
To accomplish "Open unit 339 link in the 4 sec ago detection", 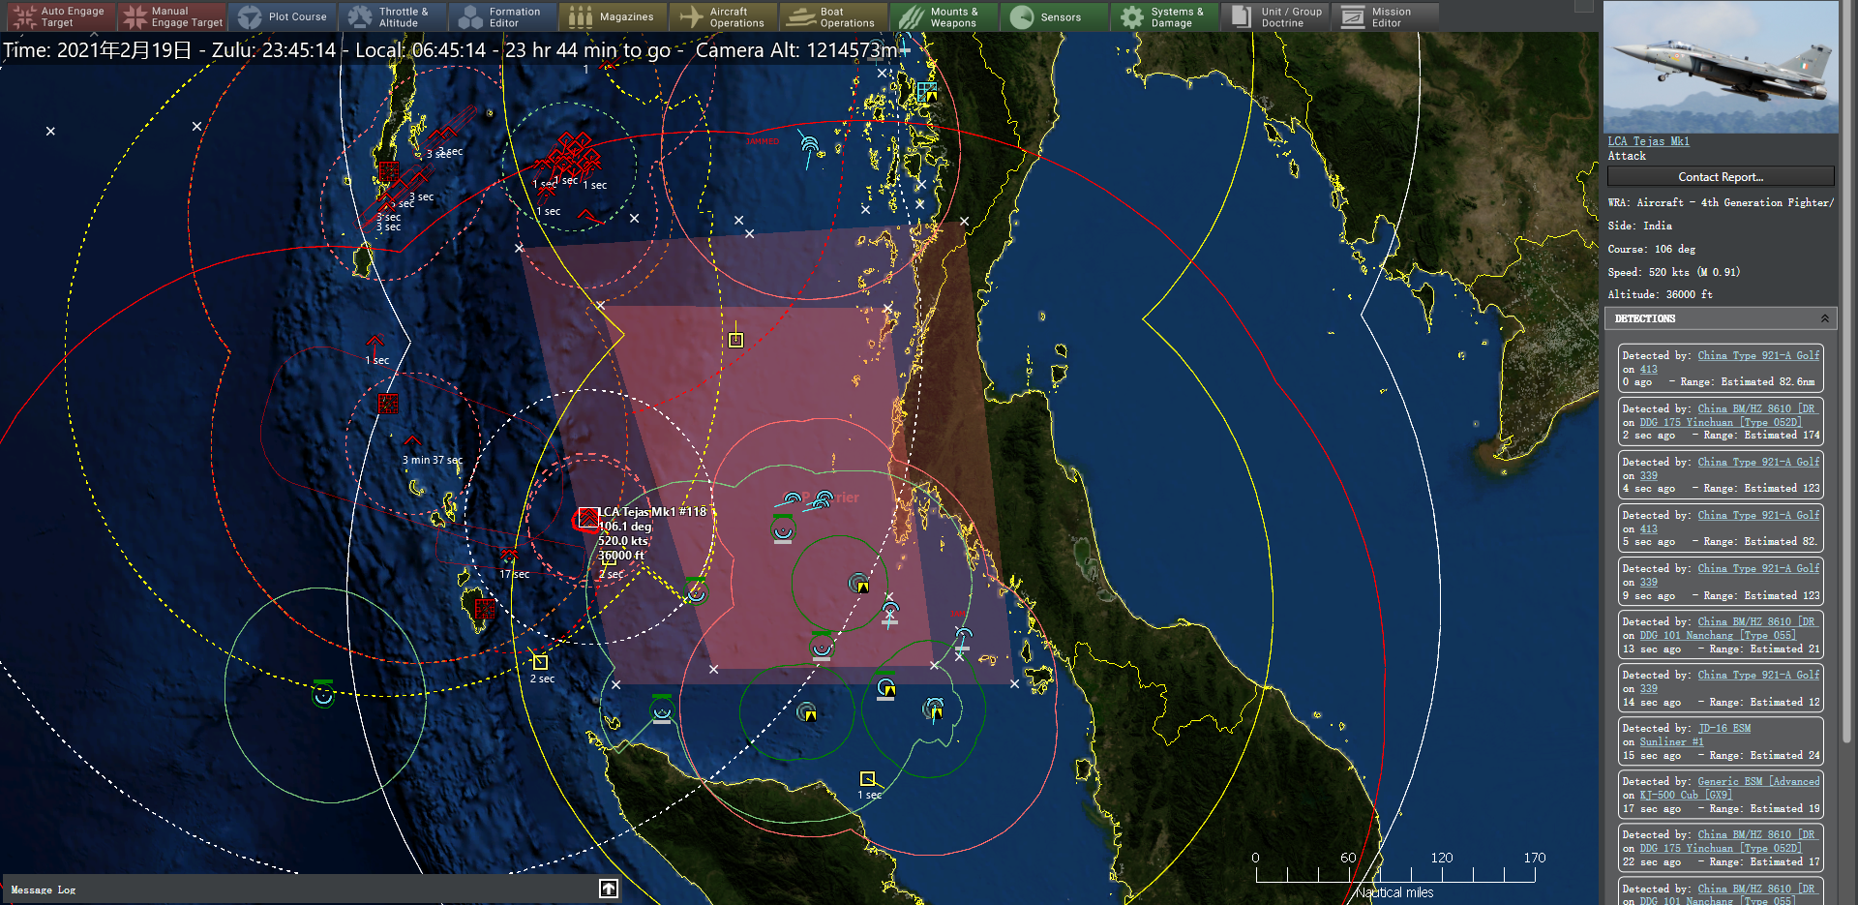I will point(1648,475).
